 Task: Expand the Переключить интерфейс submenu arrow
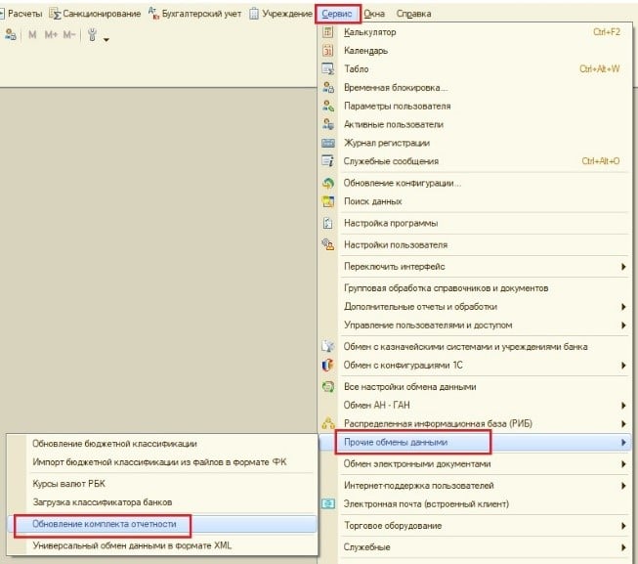(x=623, y=267)
